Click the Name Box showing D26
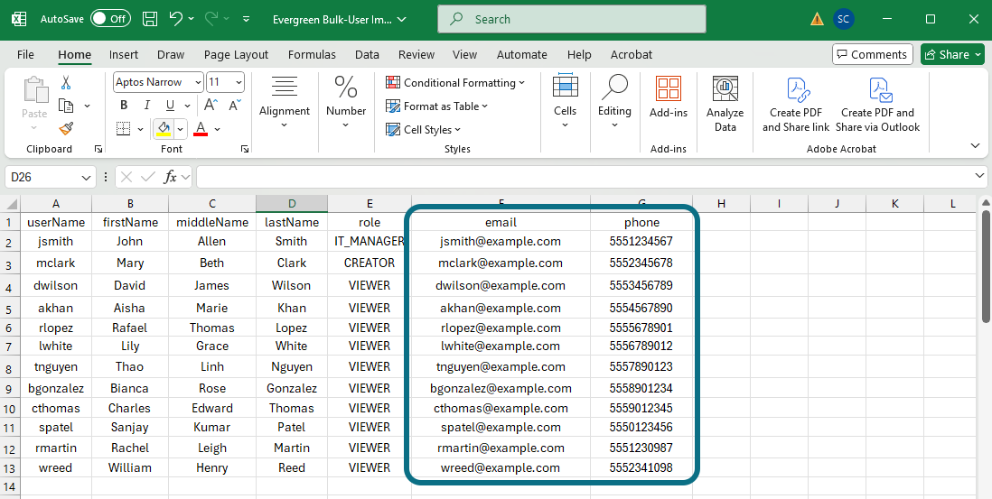This screenshot has height=499, width=992. (x=50, y=178)
